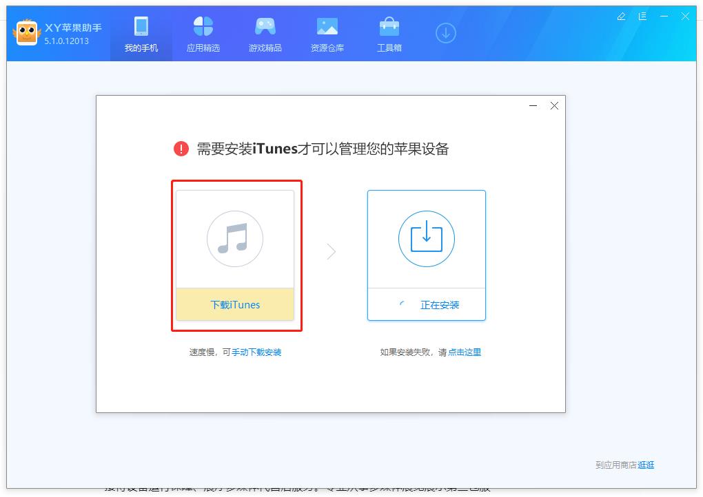Open the main menu list icon
703x497 pixels.
tap(643, 17)
